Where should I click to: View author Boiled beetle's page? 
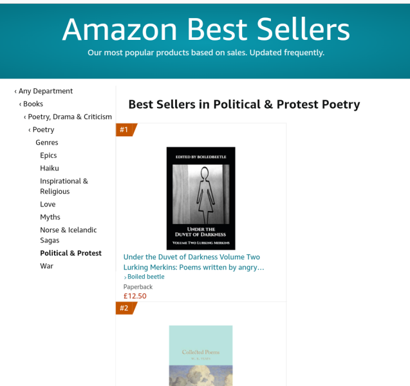[145, 277]
